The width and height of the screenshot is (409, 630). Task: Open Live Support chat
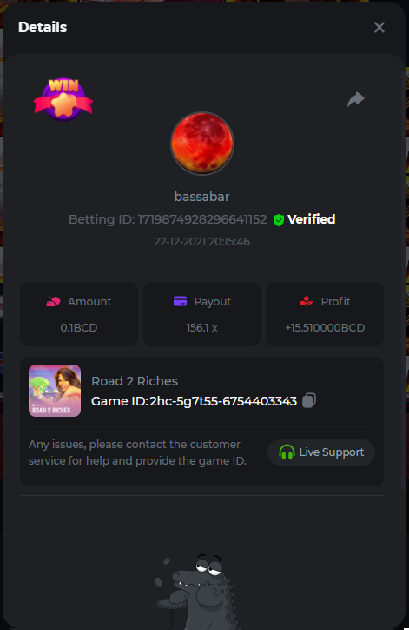tap(321, 452)
